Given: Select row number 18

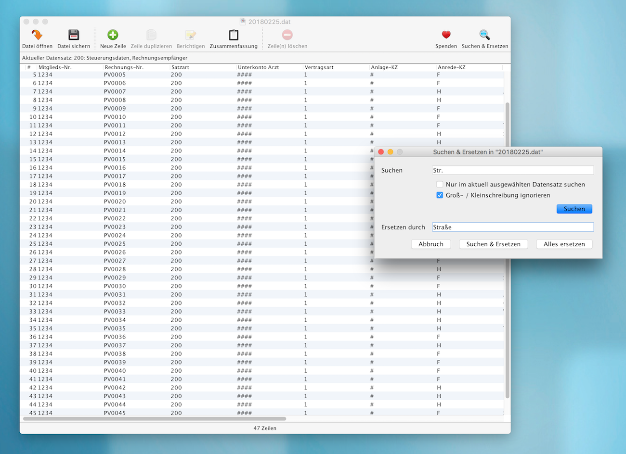Looking at the screenshot, I should (x=33, y=185).
